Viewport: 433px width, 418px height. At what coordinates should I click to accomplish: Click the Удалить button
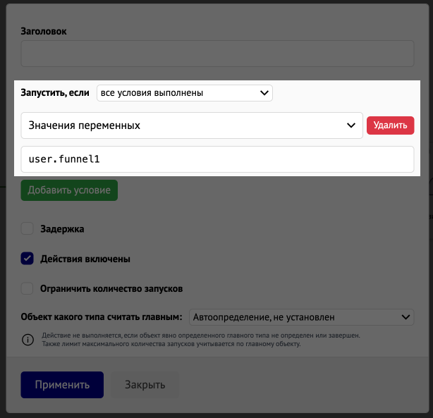point(390,125)
